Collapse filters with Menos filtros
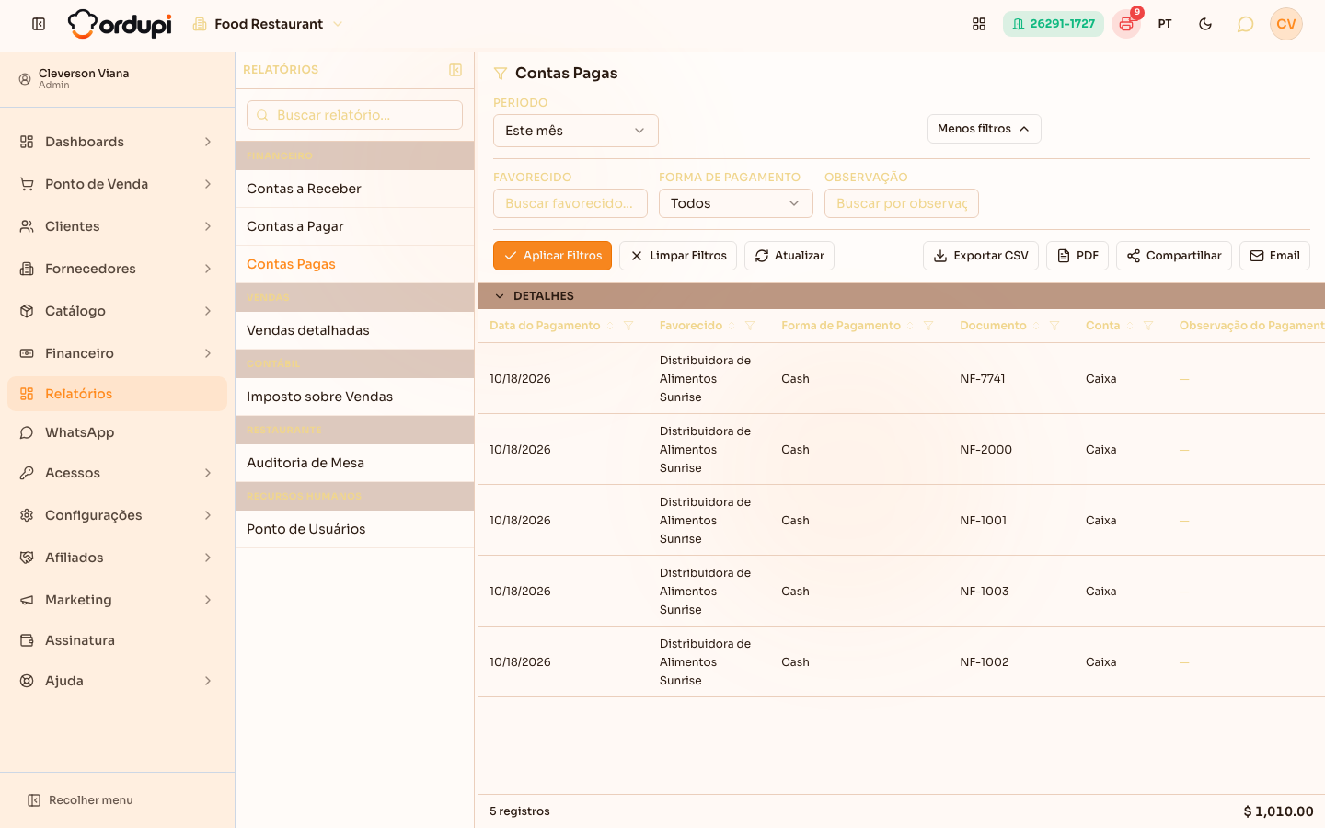This screenshot has height=828, width=1325. (x=984, y=129)
